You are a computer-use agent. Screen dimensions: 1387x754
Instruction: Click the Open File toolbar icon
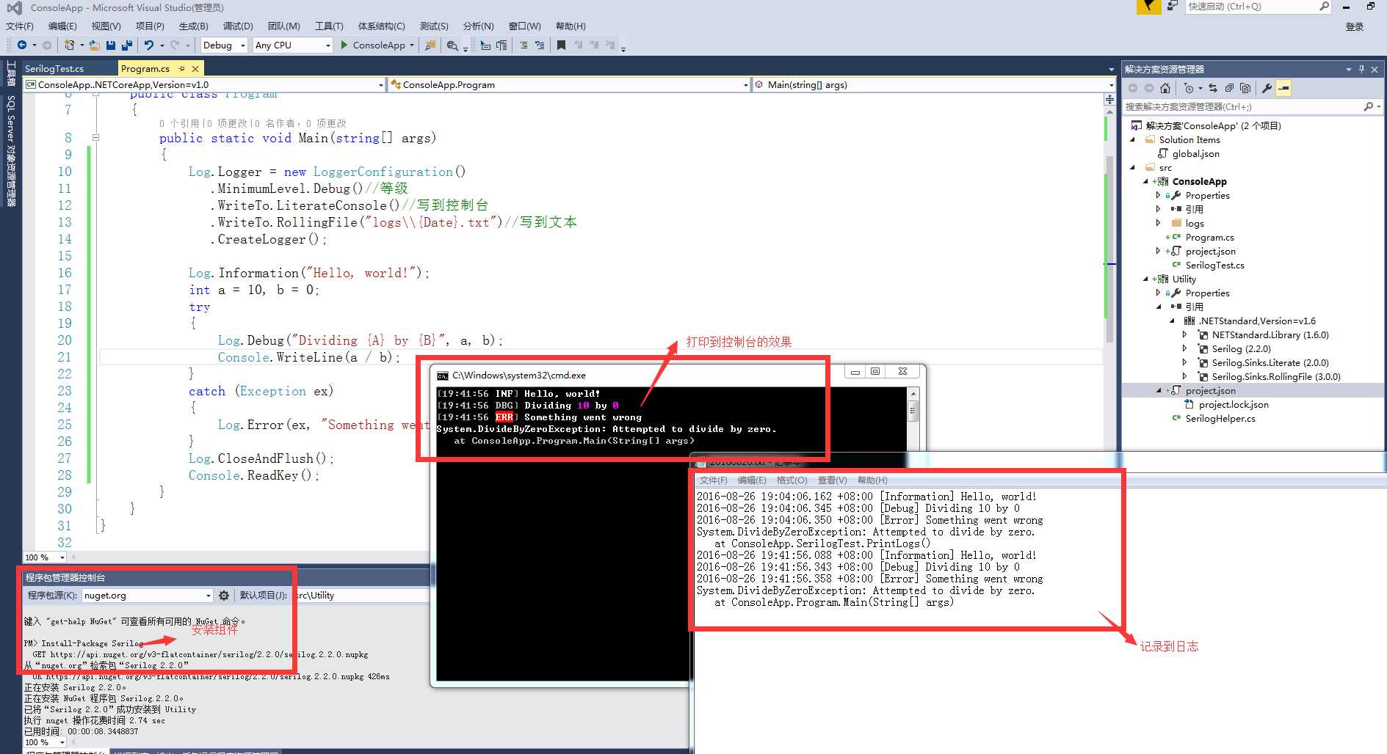point(94,45)
